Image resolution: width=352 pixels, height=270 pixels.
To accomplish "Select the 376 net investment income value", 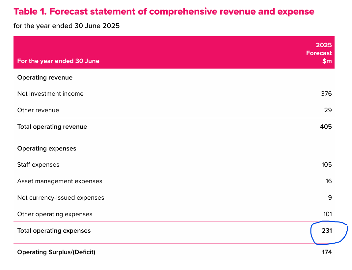I will point(326,94).
